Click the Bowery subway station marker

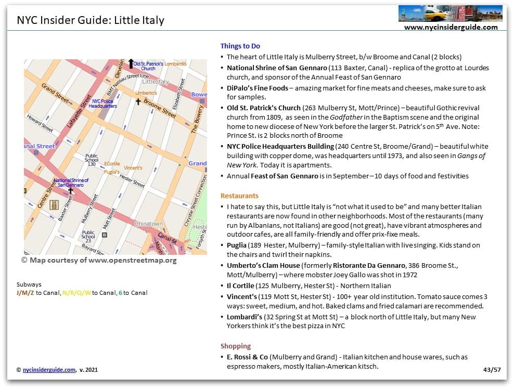[202, 101]
